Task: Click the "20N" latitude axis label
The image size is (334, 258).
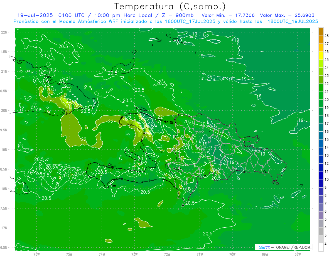Action: [x=4, y=110]
